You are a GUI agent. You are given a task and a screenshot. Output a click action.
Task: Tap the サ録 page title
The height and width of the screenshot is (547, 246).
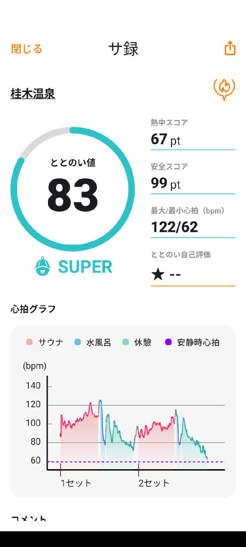pos(124,49)
